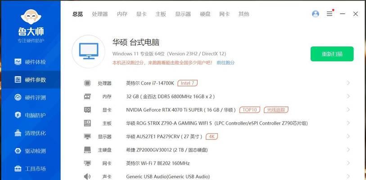This screenshot has height=180, width=366.
Task: Click the Intel 7 badge
Action: [187, 83]
